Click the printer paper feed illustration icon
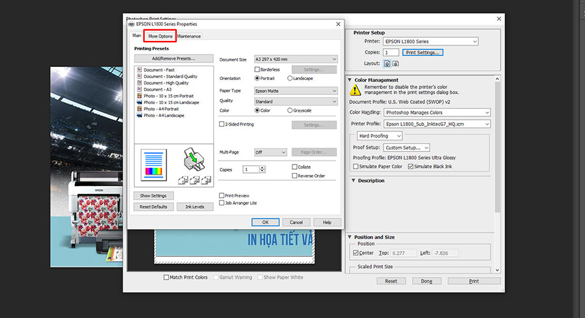 coord(194,159)
